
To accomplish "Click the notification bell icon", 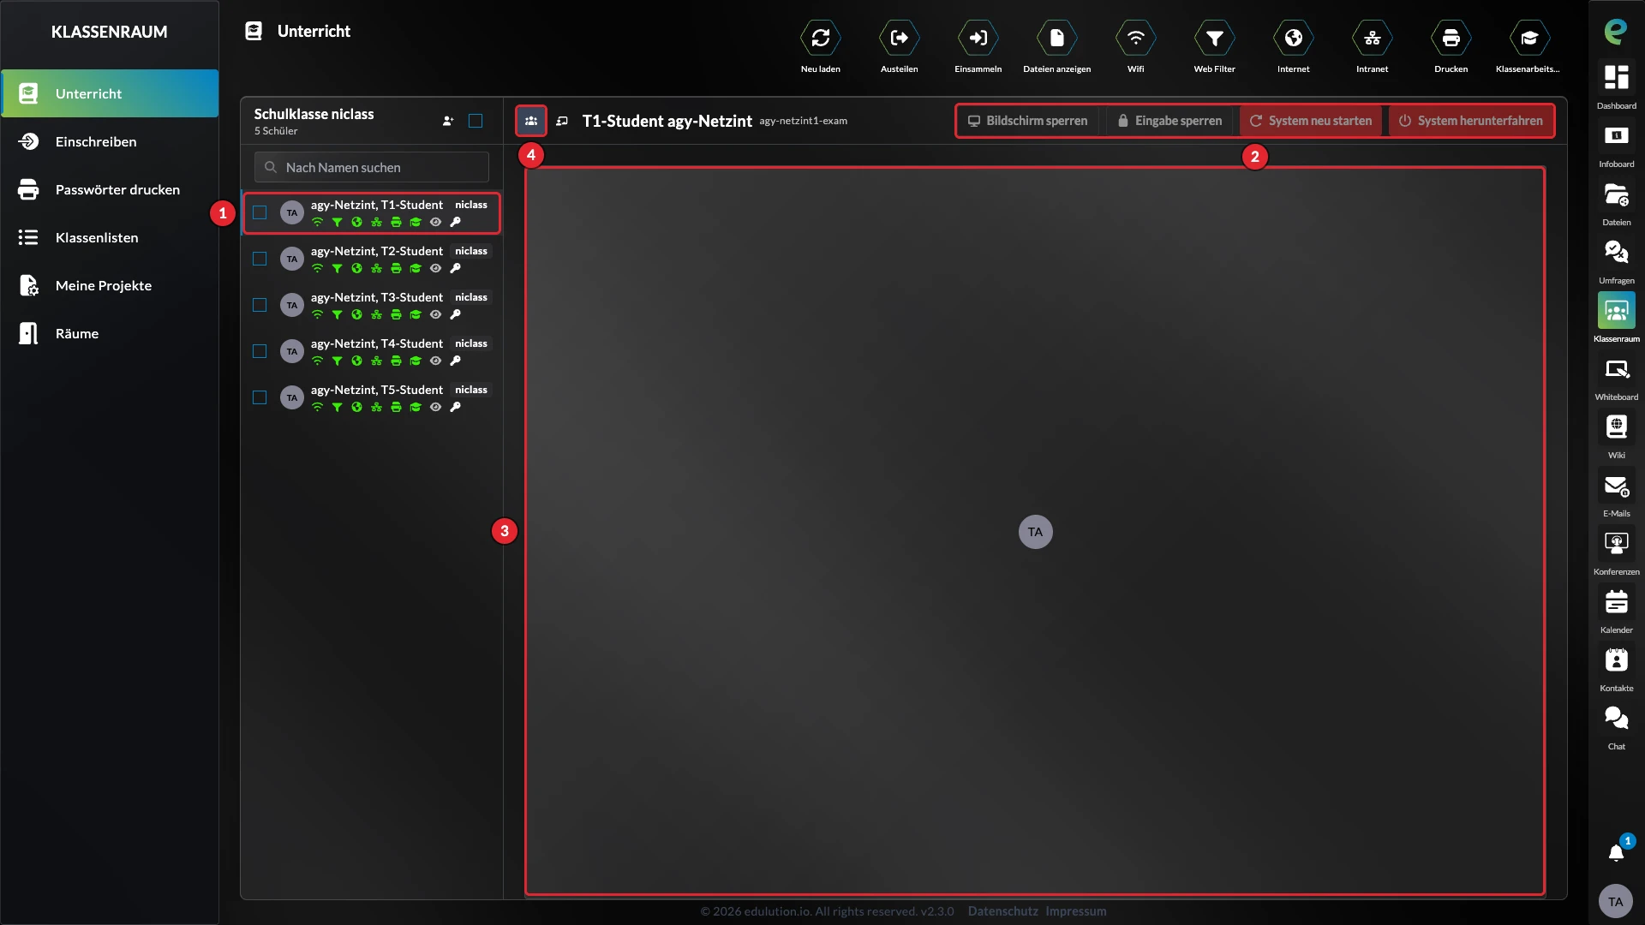I will click(x=1616, y=852).
